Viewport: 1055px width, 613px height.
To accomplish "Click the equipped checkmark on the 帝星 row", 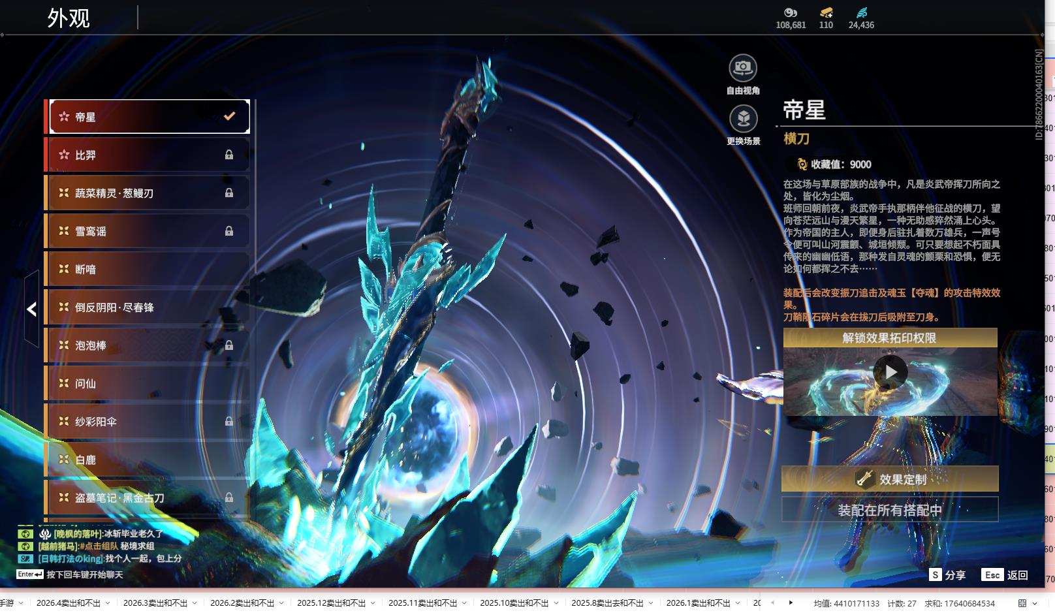I will pos(229,116).
